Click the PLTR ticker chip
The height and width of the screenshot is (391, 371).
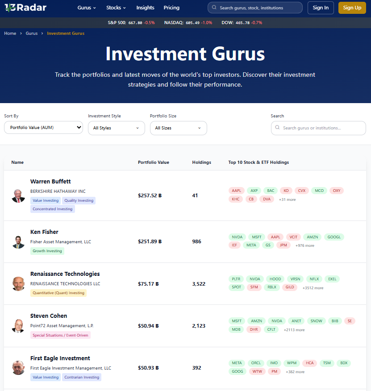point(236,279)
